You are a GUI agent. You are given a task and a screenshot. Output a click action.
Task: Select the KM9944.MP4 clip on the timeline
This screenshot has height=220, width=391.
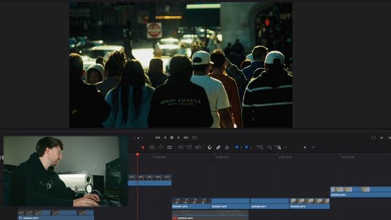coord(56,215)
